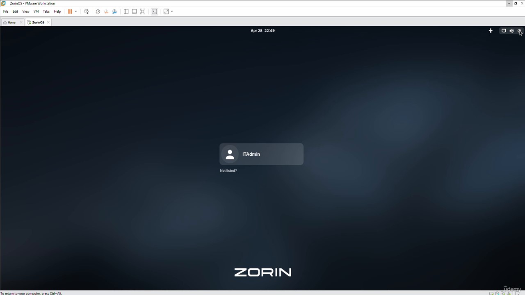This screenshot has height=295, width=525.
Task: Click the network status icon in top bar
Action: [x=504, y=31]
